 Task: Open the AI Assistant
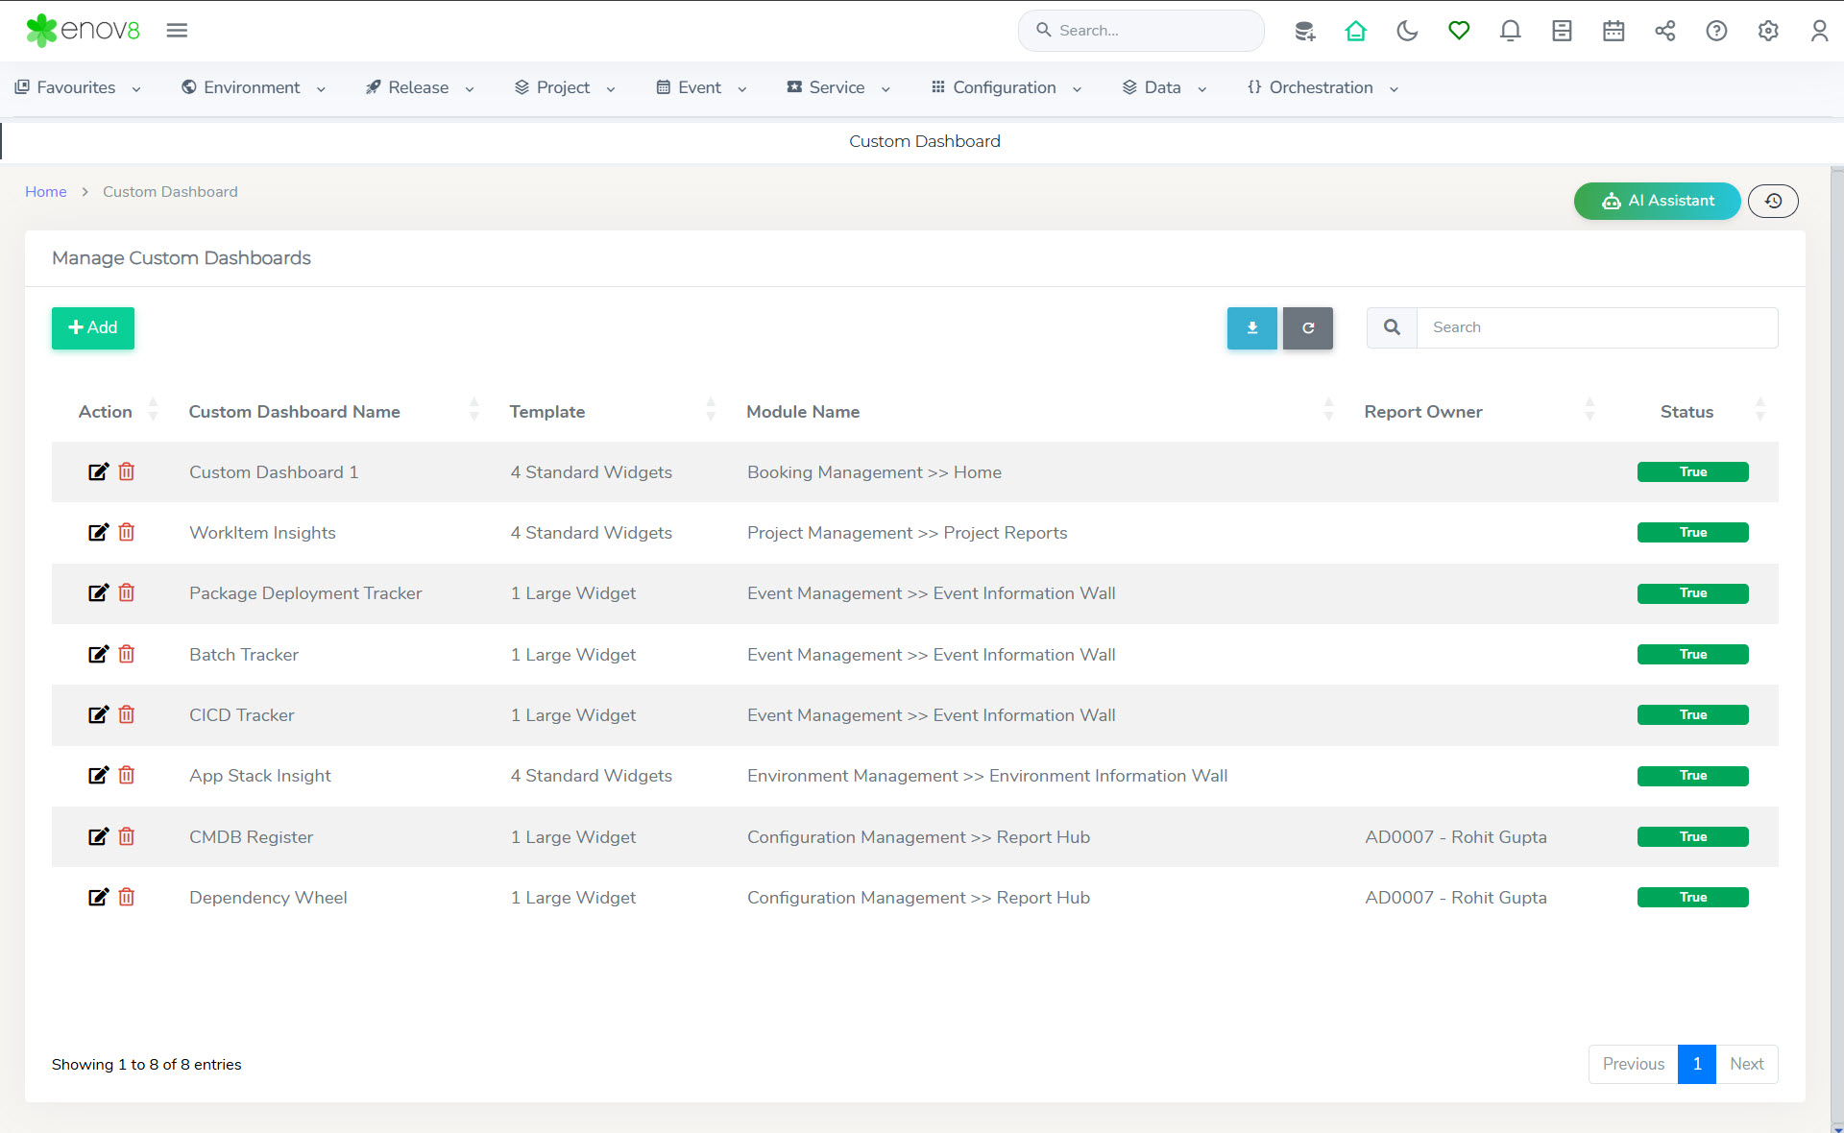point(1657,201)
